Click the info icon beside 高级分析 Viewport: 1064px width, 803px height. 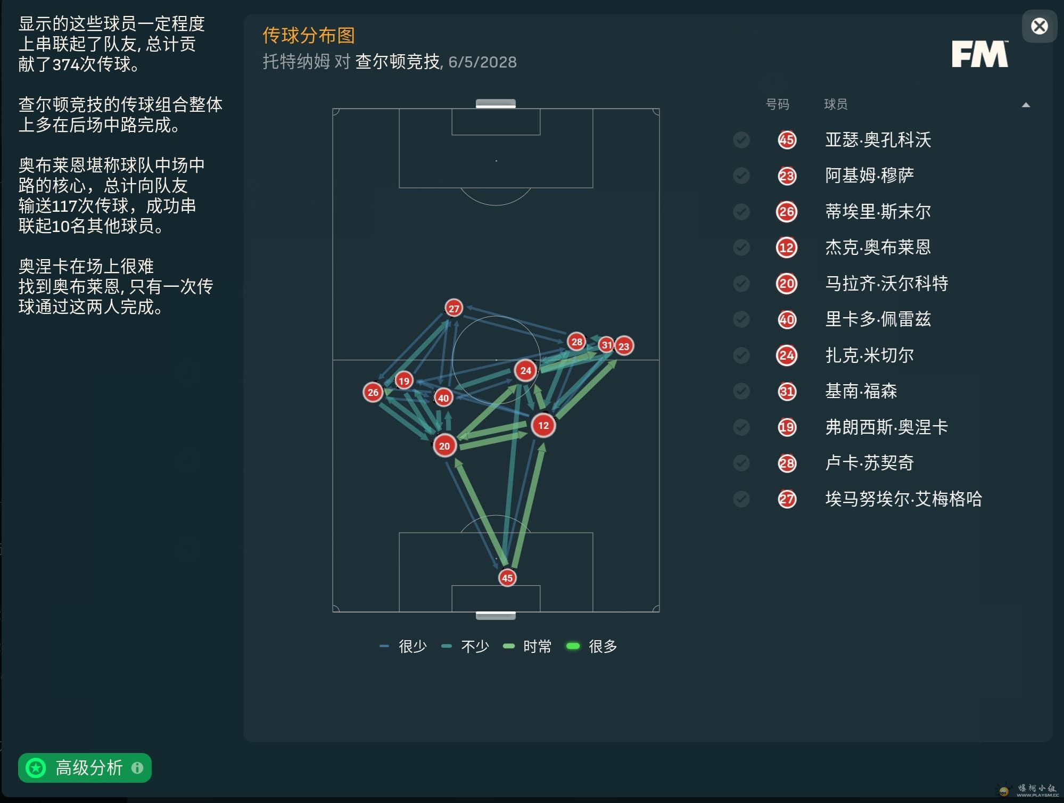tap(137, 768)
